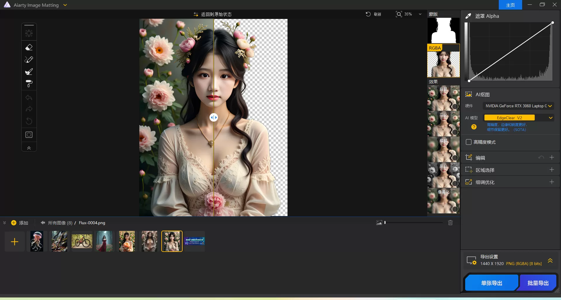Toggle the 像素化 effect preview

click(x=455, y=209)
